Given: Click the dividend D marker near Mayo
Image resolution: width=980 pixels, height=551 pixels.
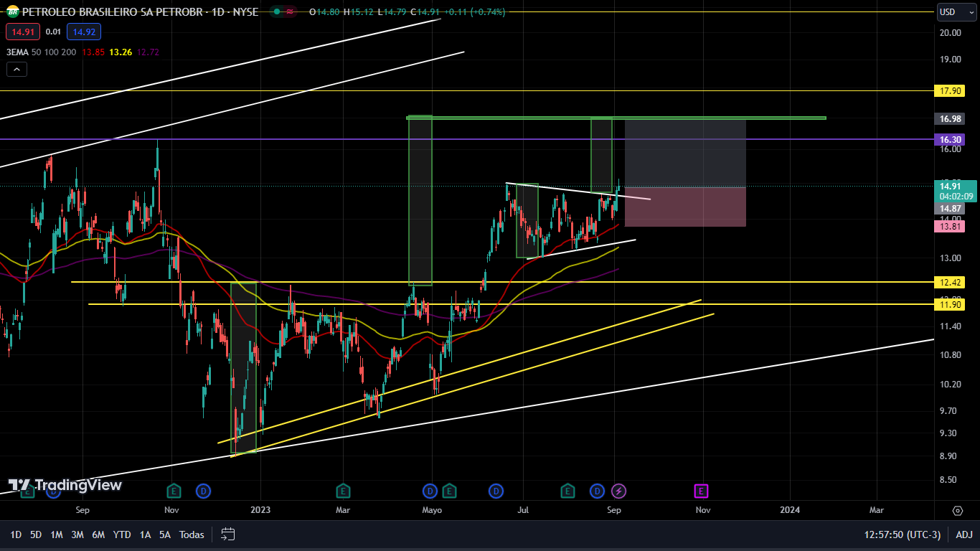Looking at the screenshot, I should 430,491.
